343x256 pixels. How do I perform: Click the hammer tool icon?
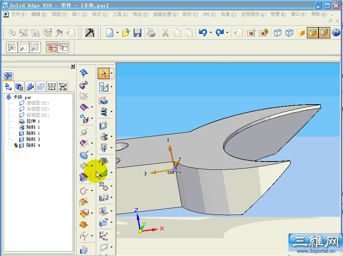click(x=90, y=33)
